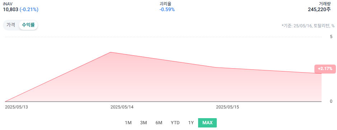Click the 괴리율 value -0.59%
Screen dimensions: 337x130
(167, 9)
